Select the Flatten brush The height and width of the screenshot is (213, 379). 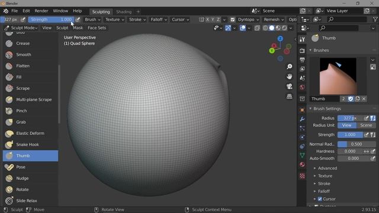30,66
